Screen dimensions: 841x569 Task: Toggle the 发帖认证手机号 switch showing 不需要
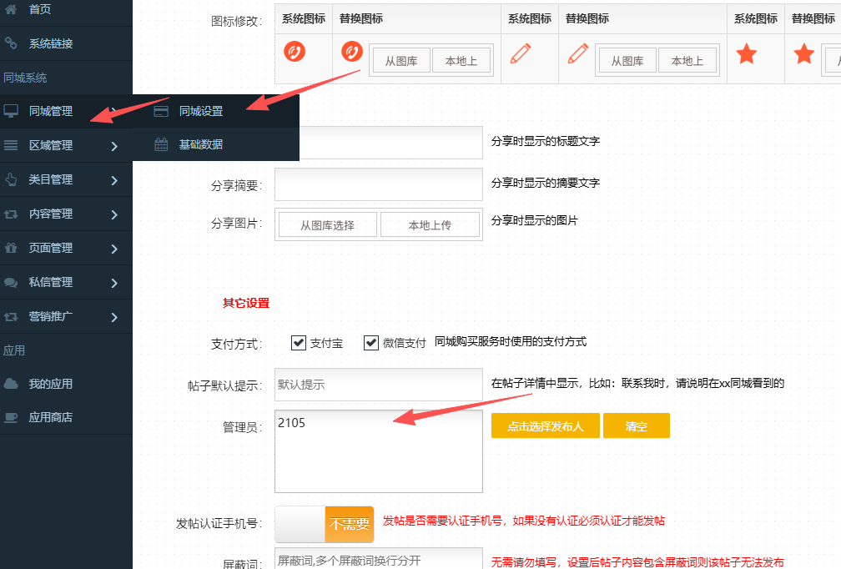324,524
